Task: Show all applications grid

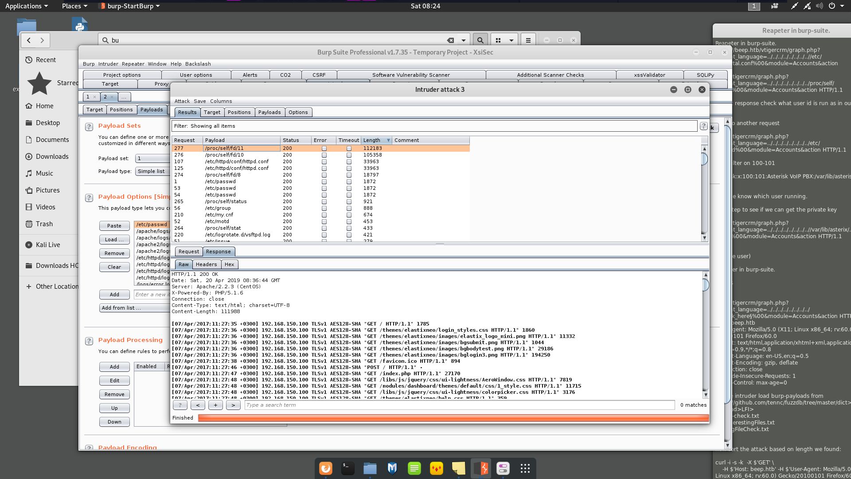Action: [525, 468]
